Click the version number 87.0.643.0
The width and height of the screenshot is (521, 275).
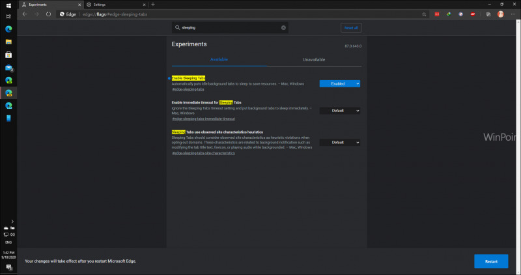(353, 46)
